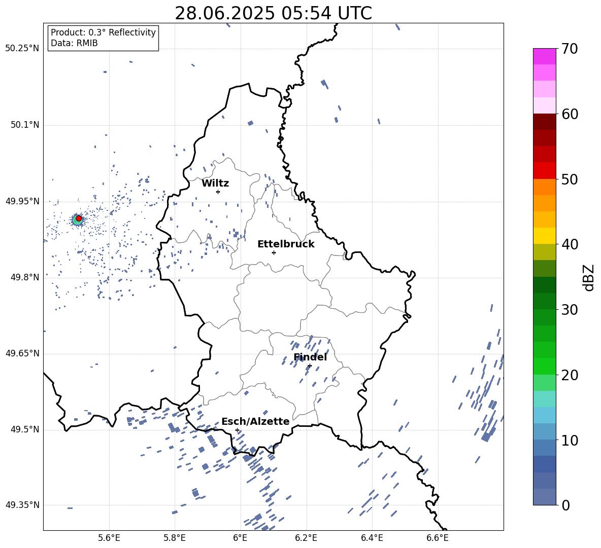The height and width of the screenshot is (548, 601).
Task: Click the Wiltz city label
Action: tap(215, 184)
